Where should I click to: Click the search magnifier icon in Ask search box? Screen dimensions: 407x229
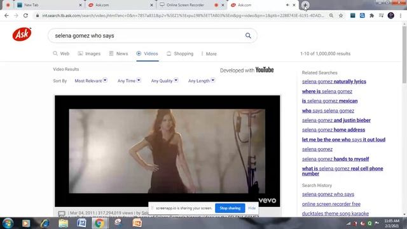point(248,36)
